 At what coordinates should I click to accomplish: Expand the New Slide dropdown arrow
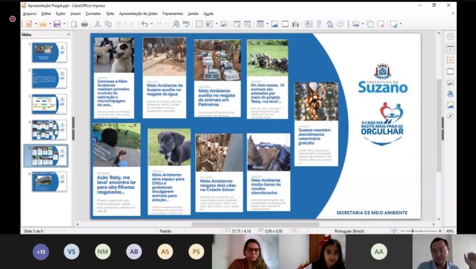[x=362, y=24]
